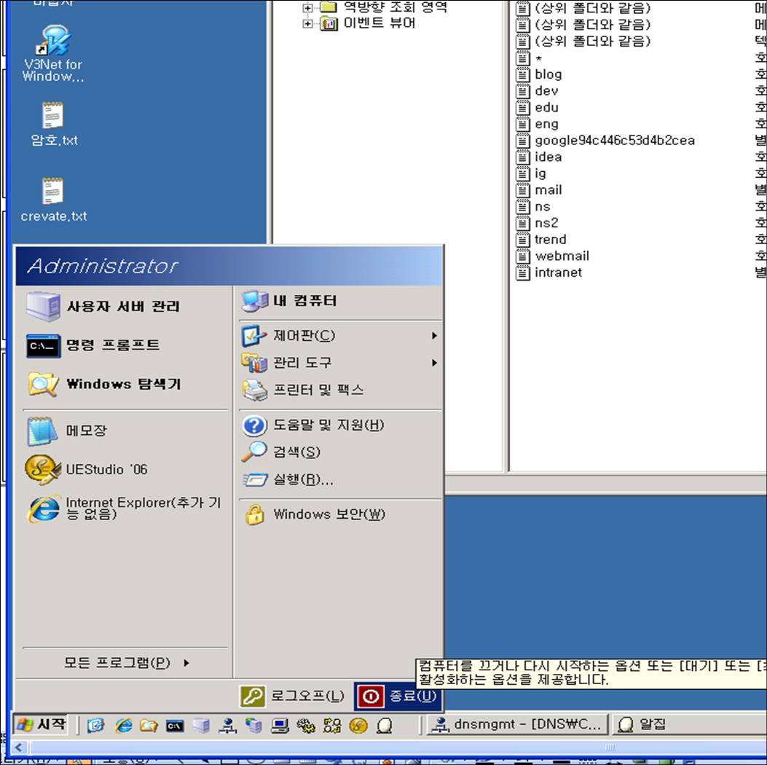Click the computer monitor quick launch icon
This screenshot has width=767, height=765.
coord(280,726)
